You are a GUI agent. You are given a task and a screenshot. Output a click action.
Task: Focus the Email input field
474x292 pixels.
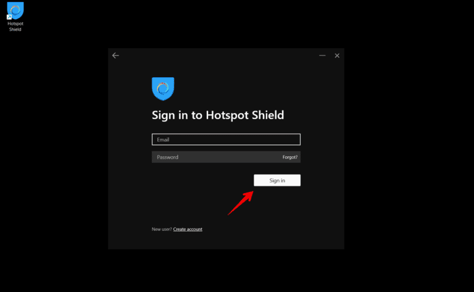click(x=226, y=140)
